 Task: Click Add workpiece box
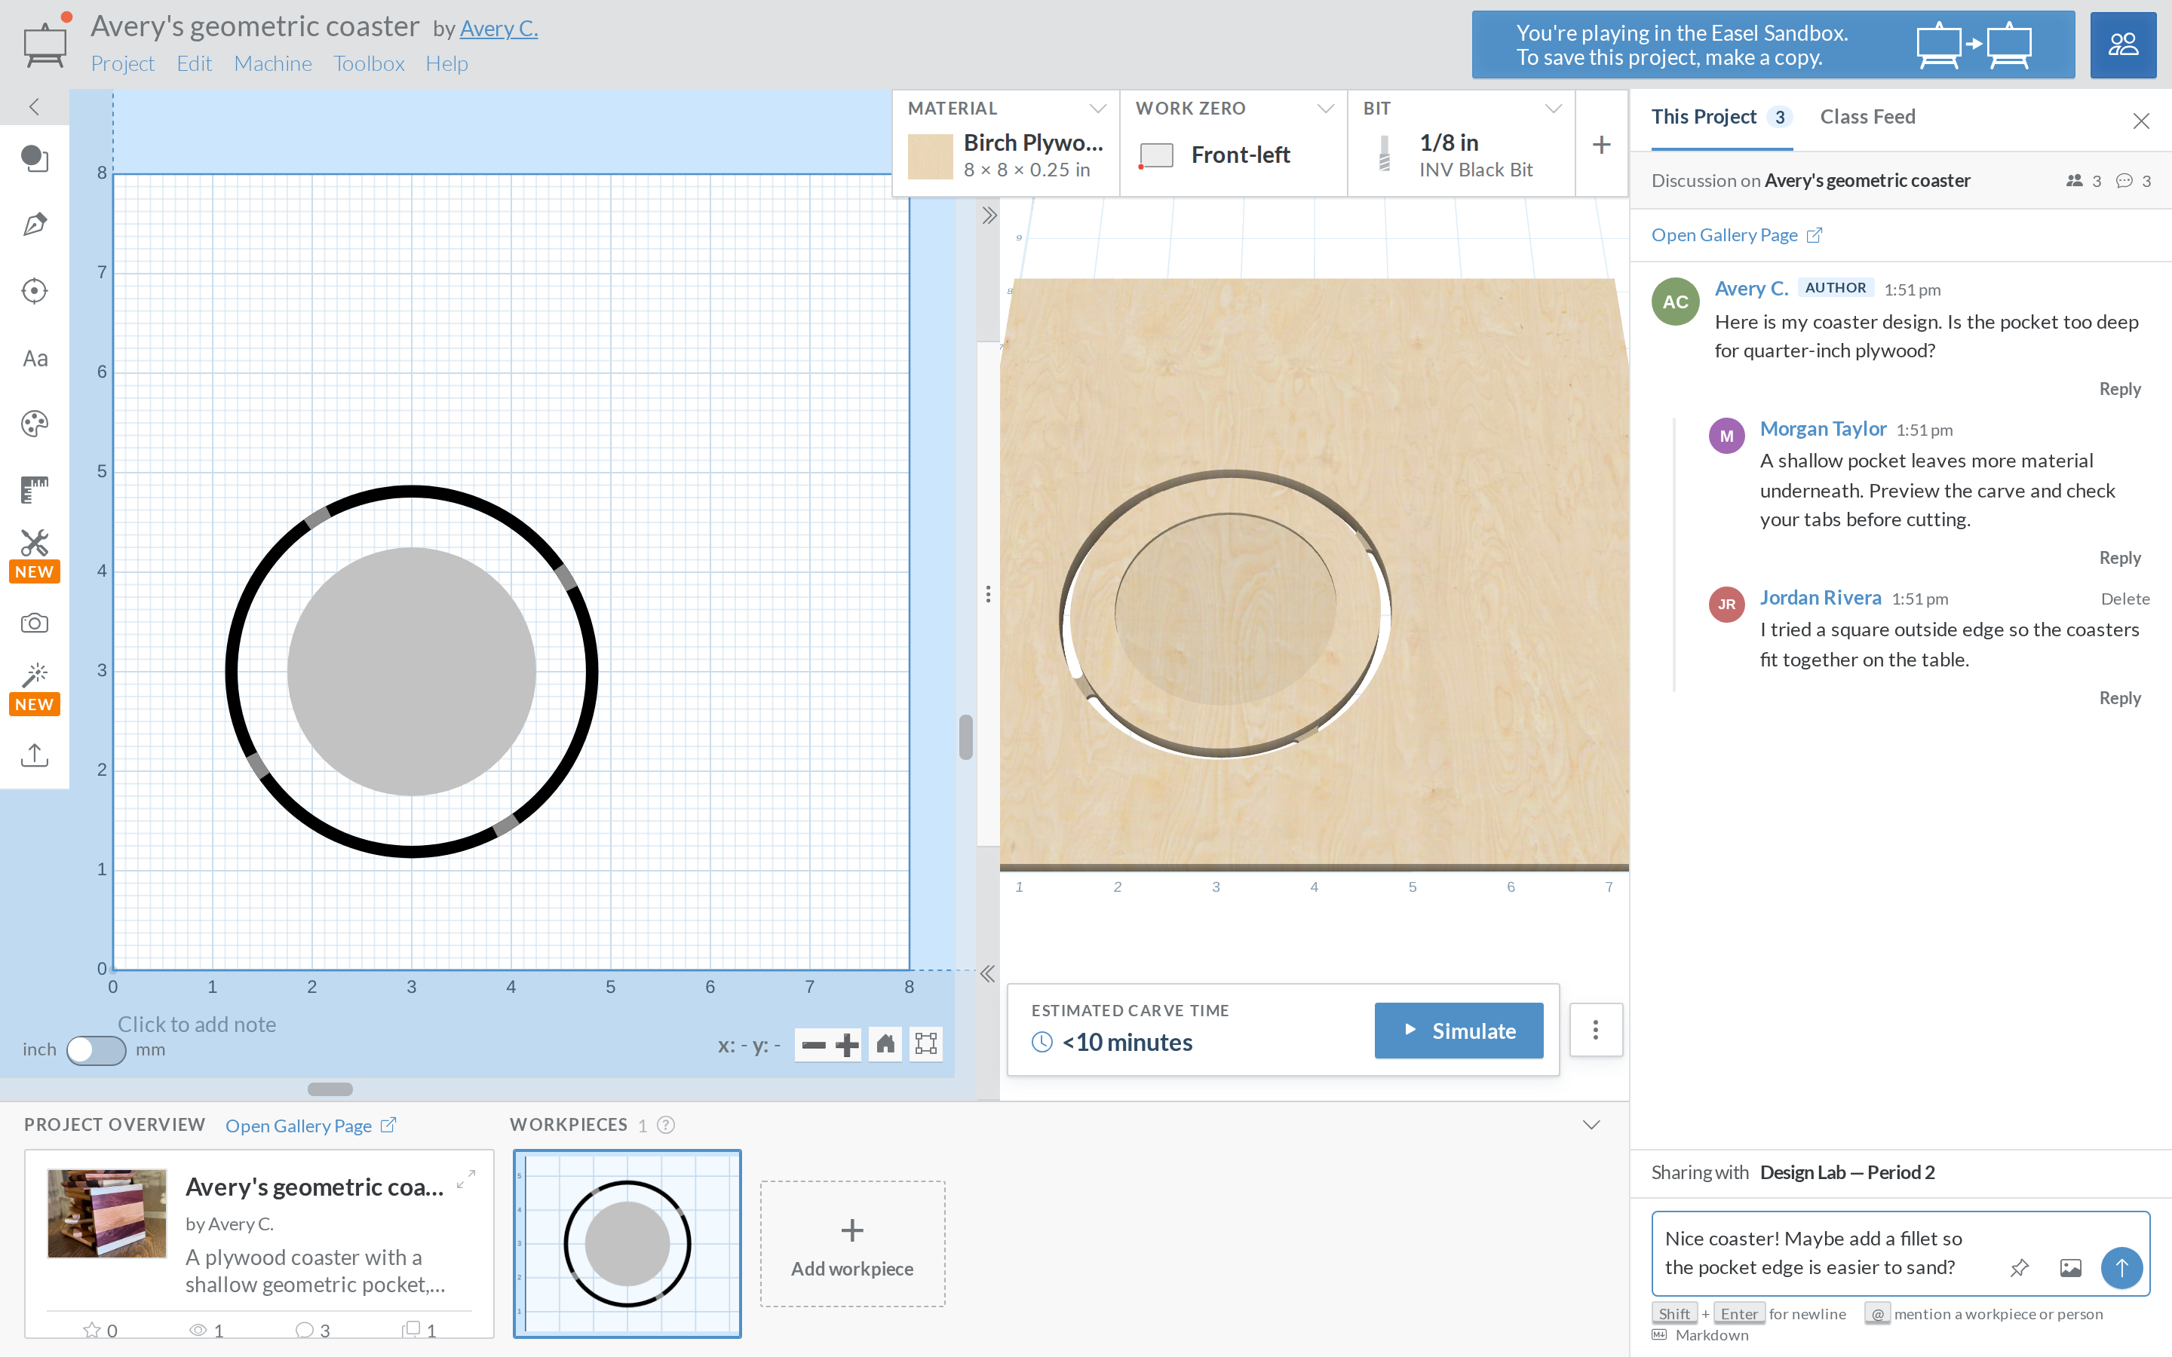851,1244
